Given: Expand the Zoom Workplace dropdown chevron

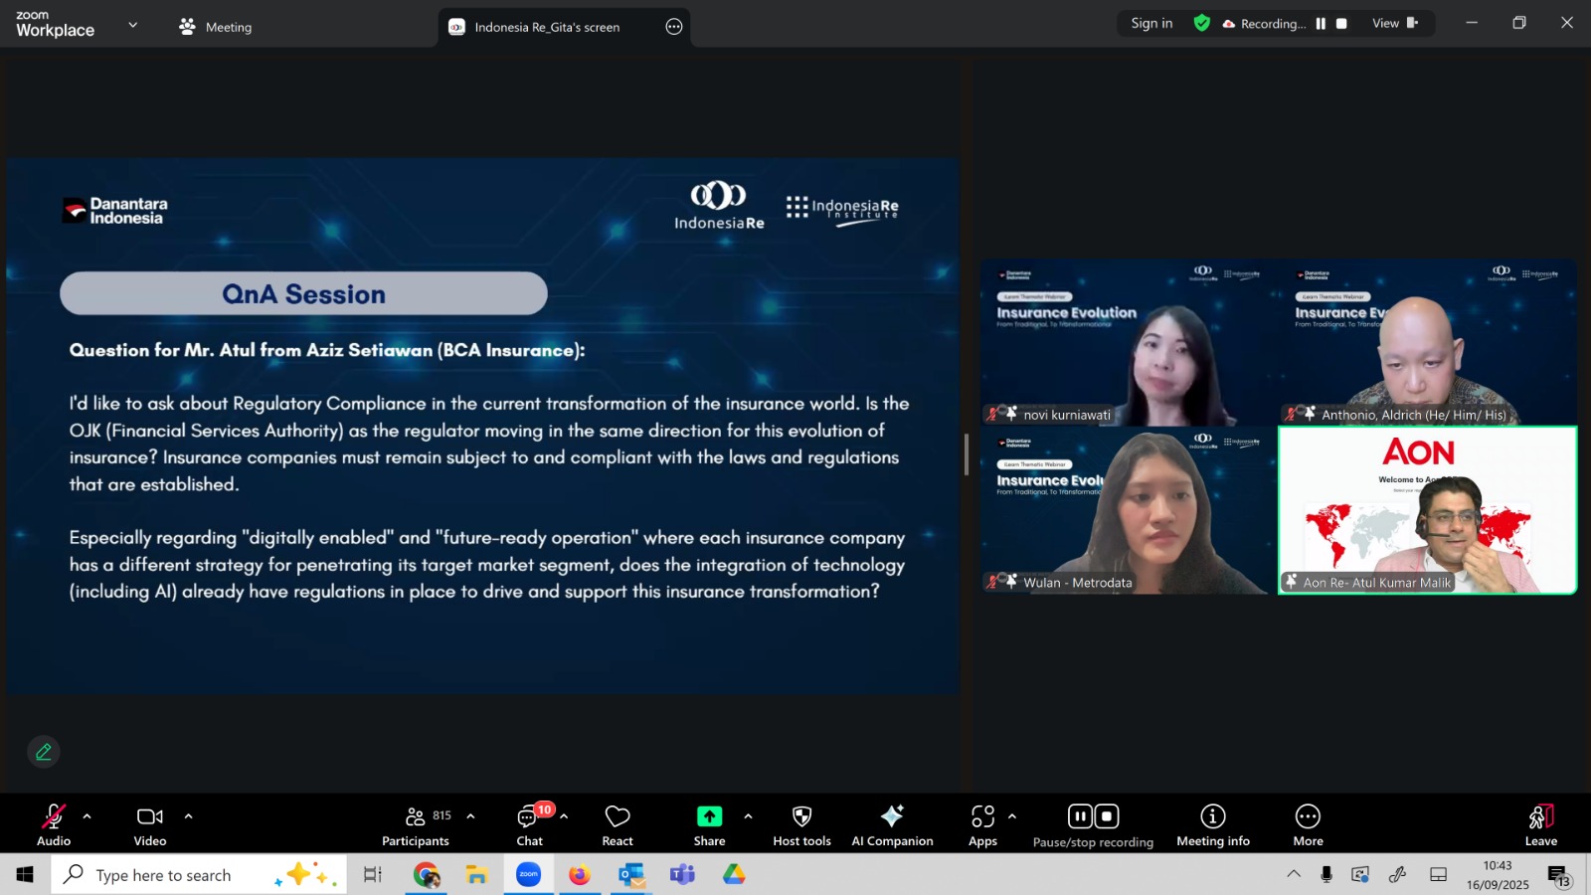Looking at the screenshot, I should pyautogui.click(x=133, y=25).
